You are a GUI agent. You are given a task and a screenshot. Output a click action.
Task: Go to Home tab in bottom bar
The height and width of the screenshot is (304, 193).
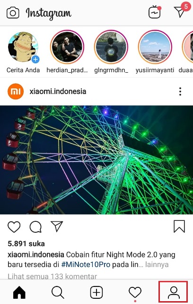pos(19,293)
